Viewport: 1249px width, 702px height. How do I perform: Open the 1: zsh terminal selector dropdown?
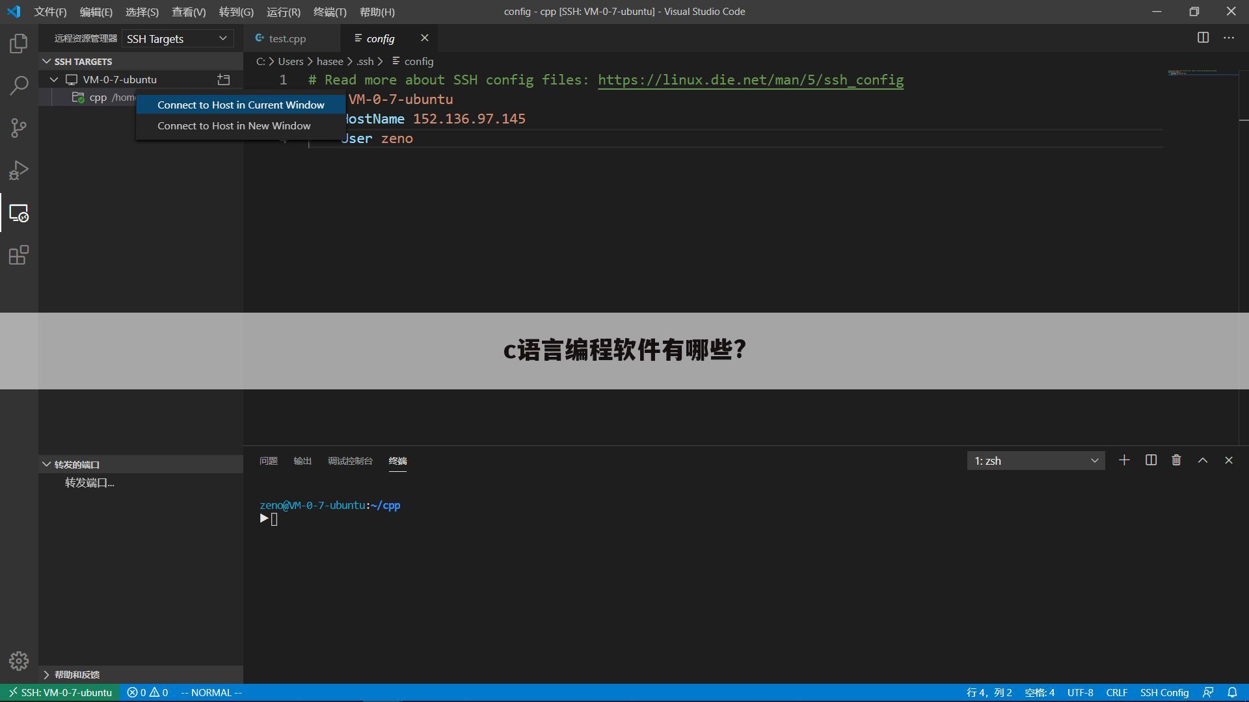click(x=1036, y=461)
